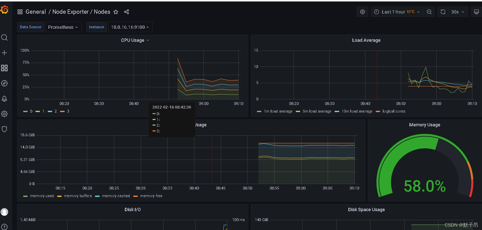
Task: Click memory free orange color swatch
Action: [135, 196]
